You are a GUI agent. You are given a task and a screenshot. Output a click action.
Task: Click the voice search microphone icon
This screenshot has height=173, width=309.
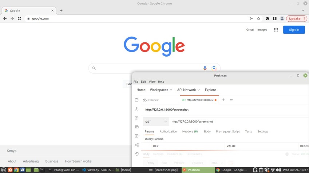[205, 68]
